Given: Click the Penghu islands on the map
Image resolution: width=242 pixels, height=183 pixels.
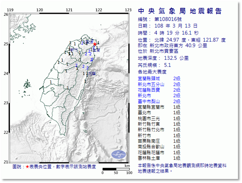Looking at the screenshot, I should [x=27, y=84].
